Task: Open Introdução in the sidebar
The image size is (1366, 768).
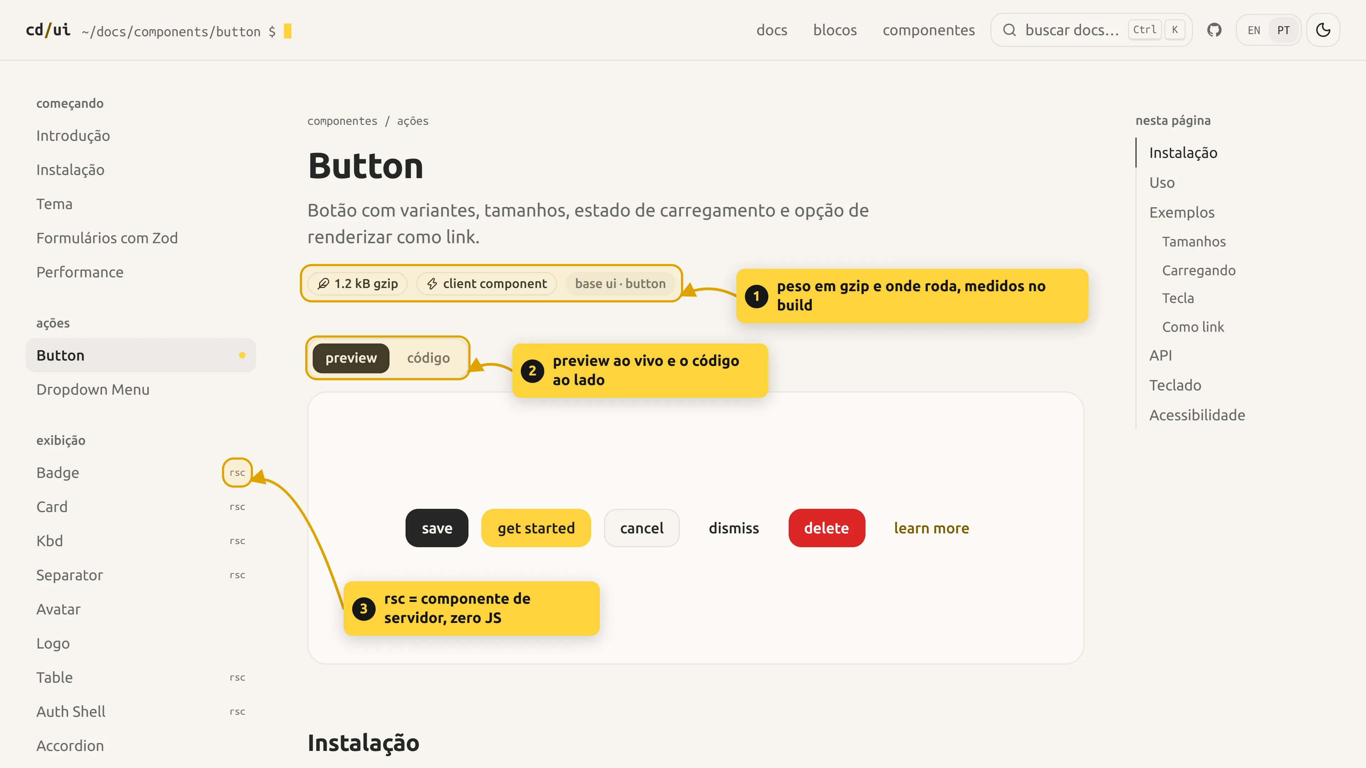Action: (x=141, y=136)
